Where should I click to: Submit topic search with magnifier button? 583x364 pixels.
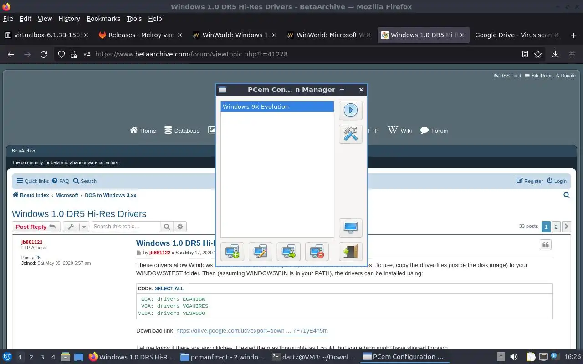pyautogui.click(x=167, y=227)
